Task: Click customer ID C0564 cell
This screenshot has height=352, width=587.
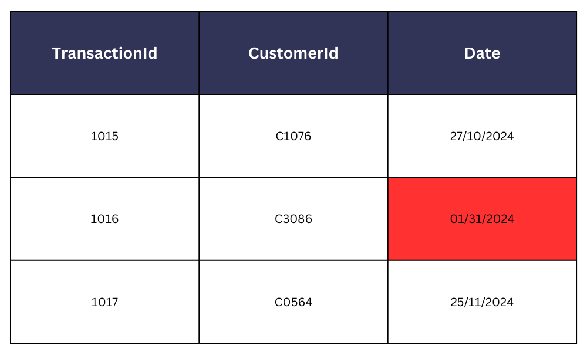Action: (x=293, y=302)
